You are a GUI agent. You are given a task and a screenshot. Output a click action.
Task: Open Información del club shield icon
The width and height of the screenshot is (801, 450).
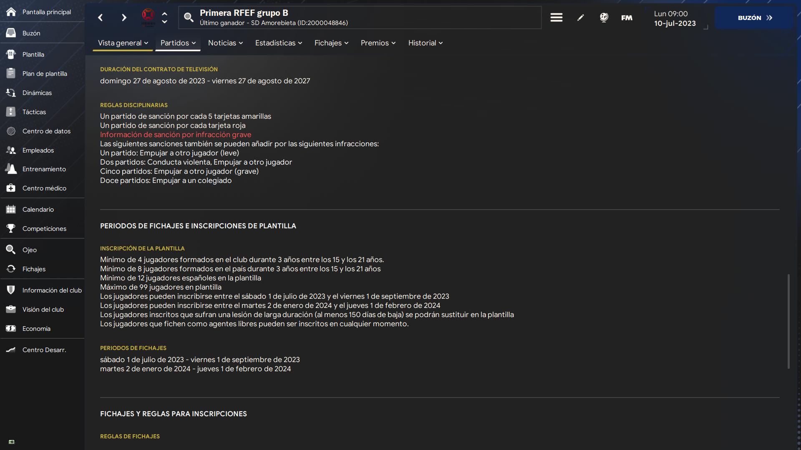[11, 290]
